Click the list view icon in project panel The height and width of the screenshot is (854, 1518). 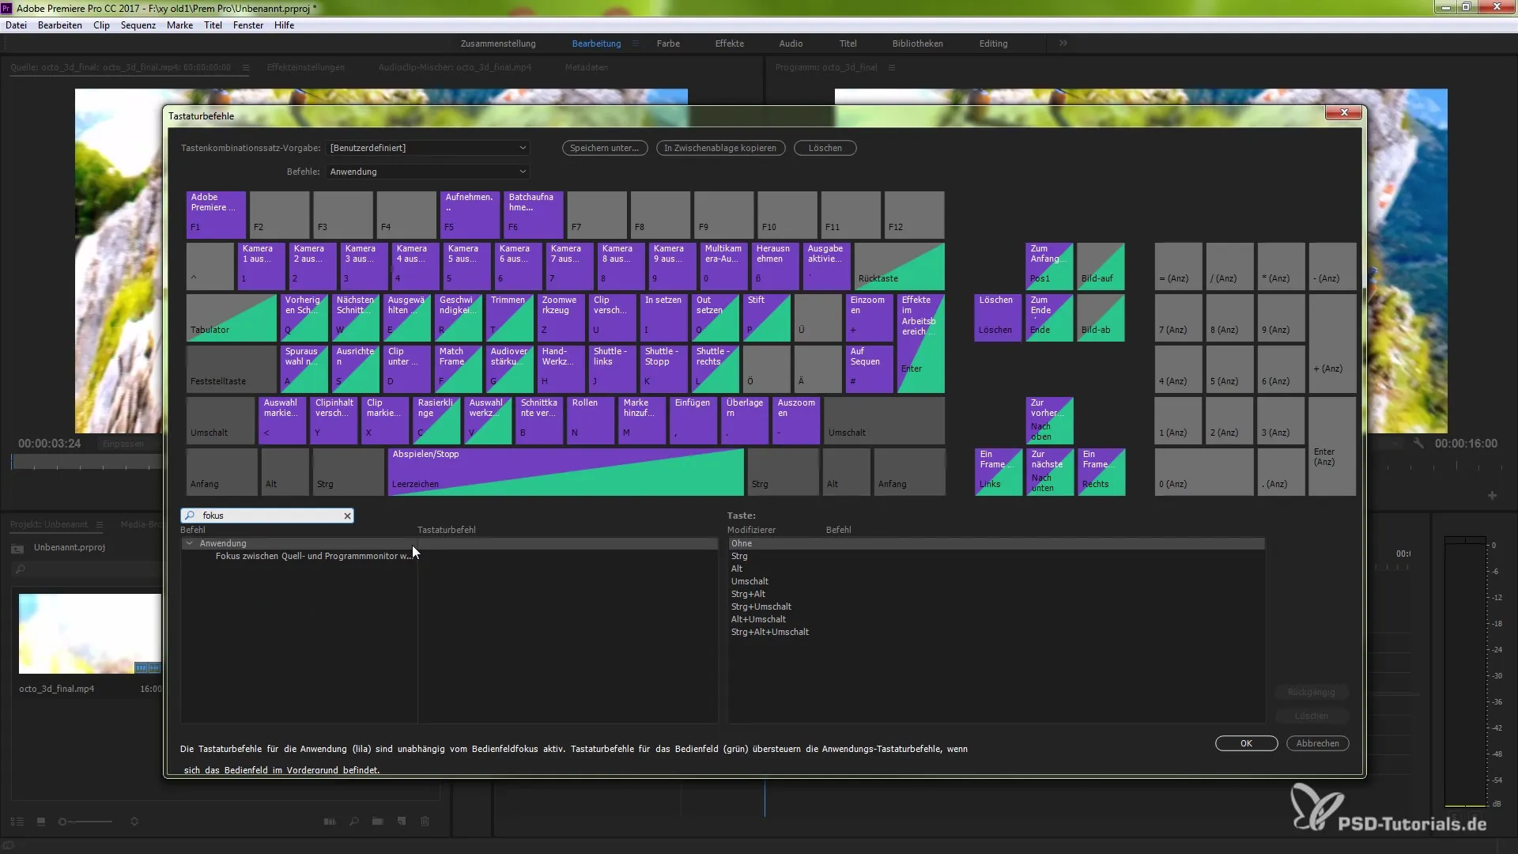(x=17, y=822)
